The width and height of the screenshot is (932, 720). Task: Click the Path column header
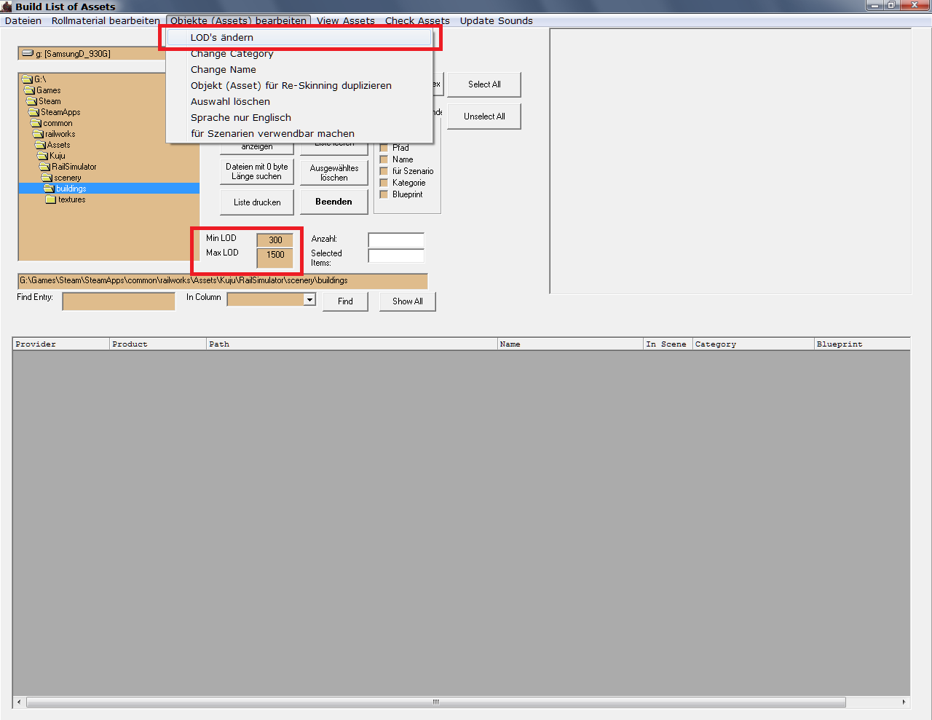click(352, 344)
